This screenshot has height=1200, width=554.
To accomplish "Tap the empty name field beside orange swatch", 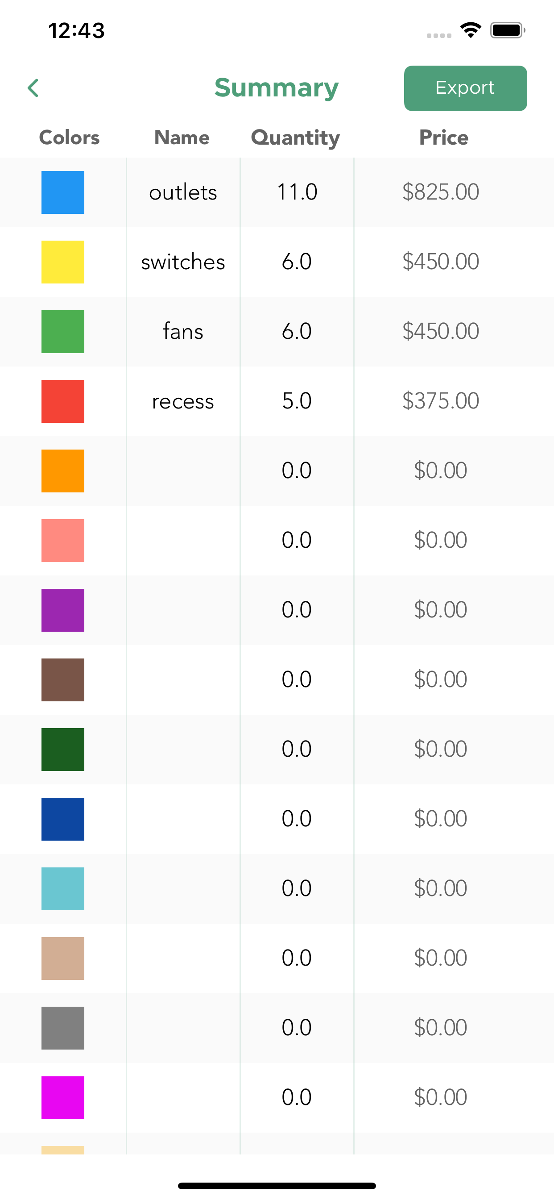I will click(x=183, y=471).
